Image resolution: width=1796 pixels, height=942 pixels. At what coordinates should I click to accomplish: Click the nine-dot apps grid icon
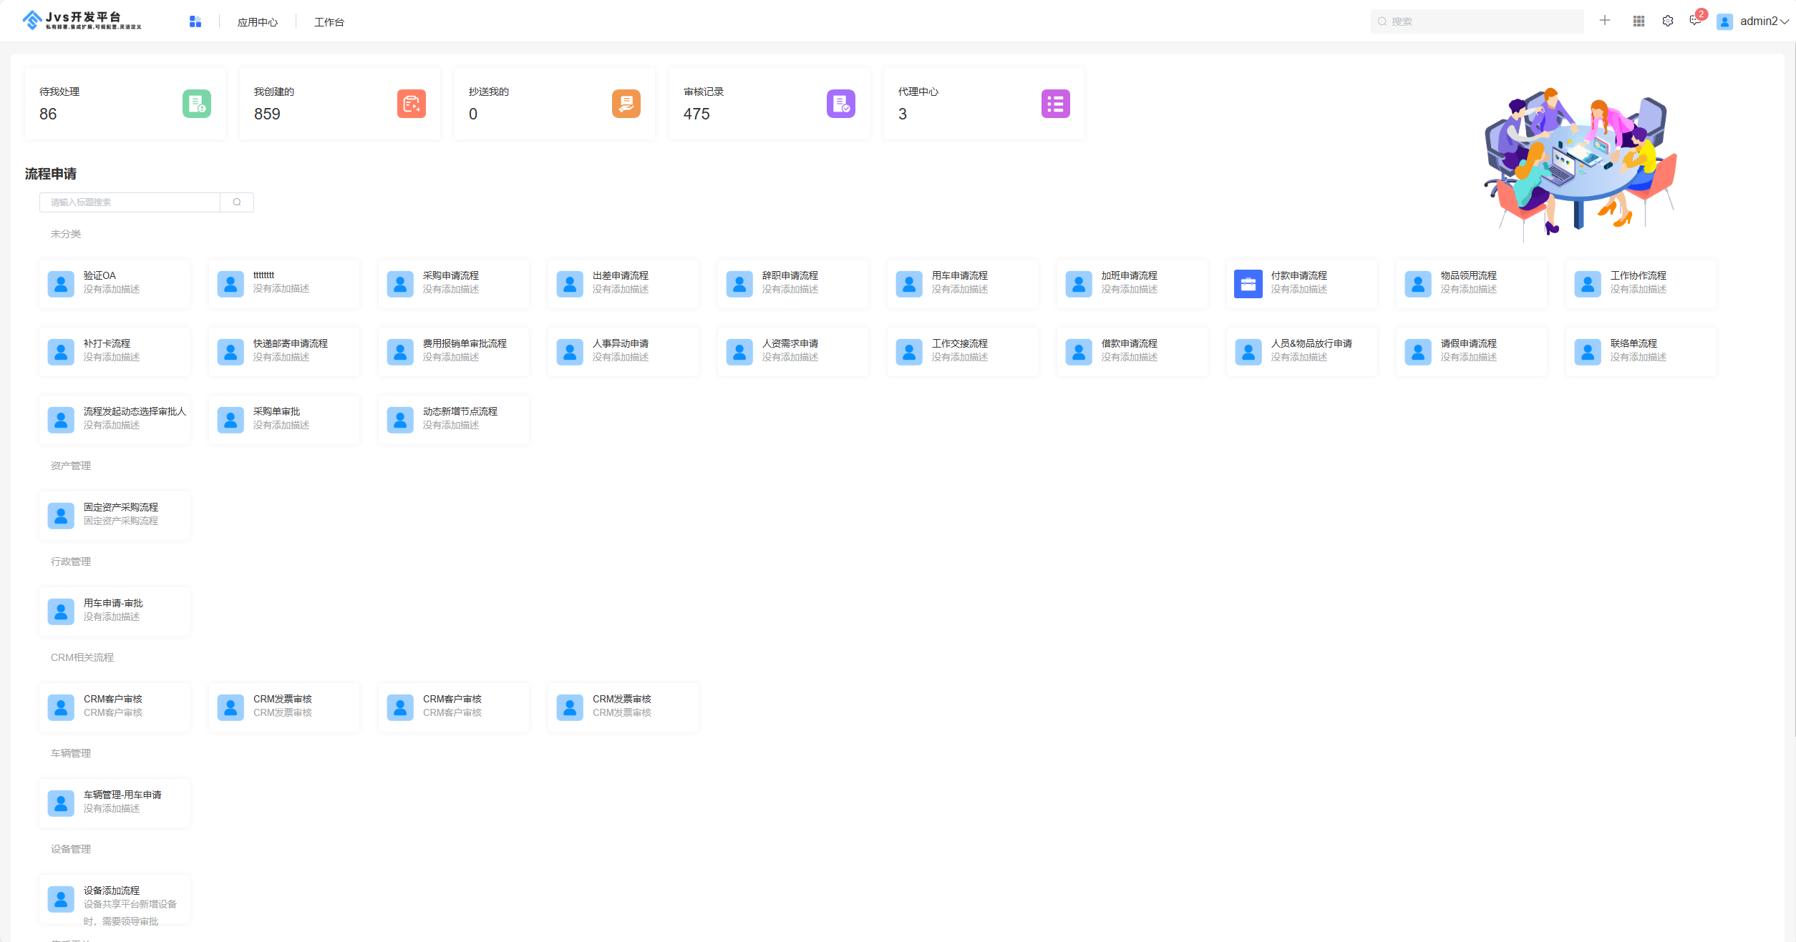(x=1639, y=21)
